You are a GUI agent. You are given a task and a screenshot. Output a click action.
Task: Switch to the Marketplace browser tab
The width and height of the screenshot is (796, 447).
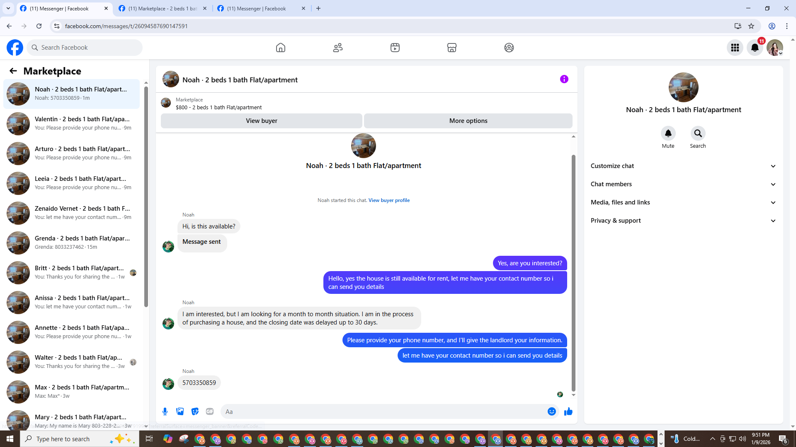[x=163, y=8]
